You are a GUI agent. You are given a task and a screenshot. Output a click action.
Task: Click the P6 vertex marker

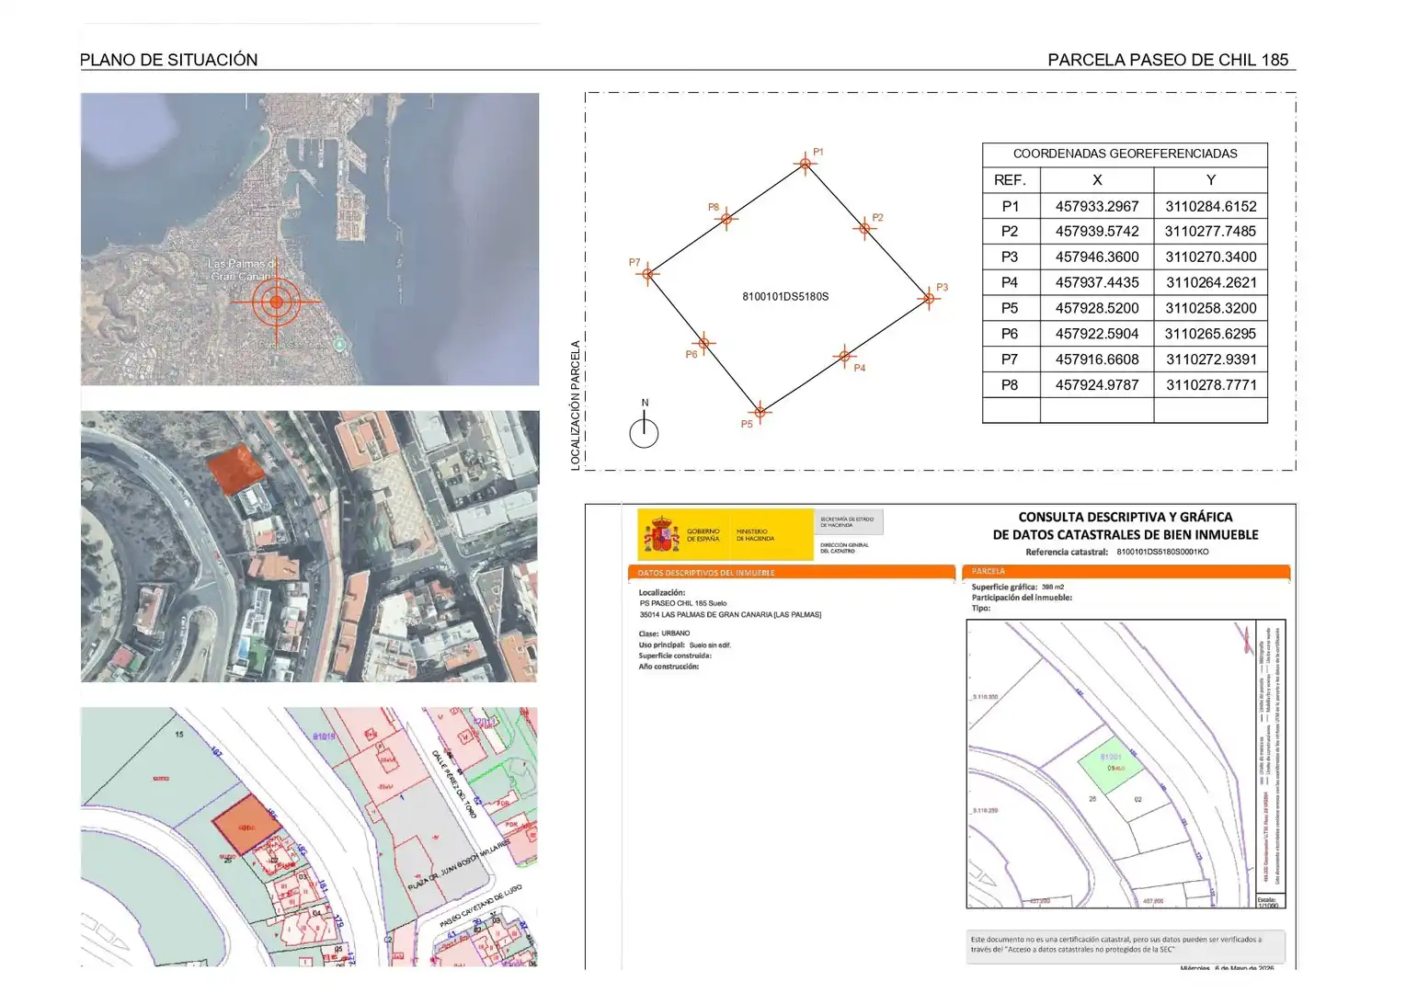(x=703, y=344)
